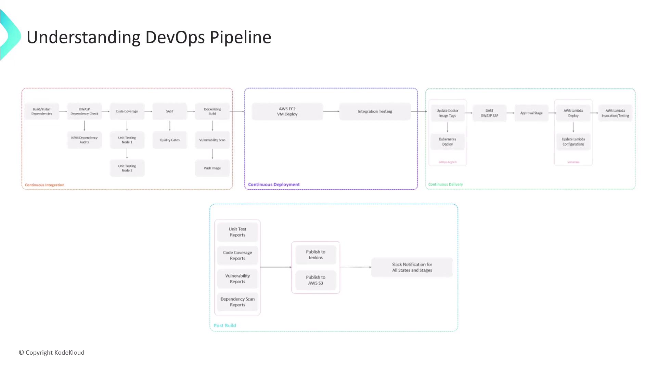Select the Quality Gates box
Image resolution: width=657 pixels, height=369 pixels.
tap(170, 140)
